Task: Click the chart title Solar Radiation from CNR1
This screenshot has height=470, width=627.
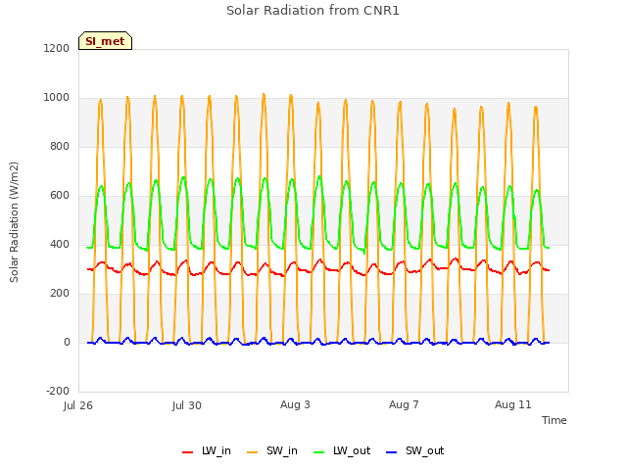Action: (x=313, y=11)
